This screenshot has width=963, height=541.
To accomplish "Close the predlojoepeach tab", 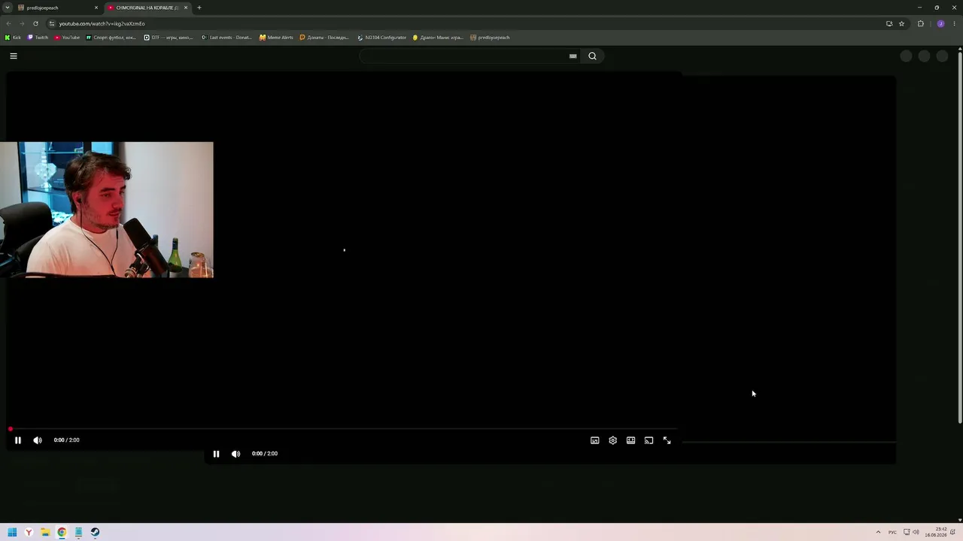I will click(96, 8).
